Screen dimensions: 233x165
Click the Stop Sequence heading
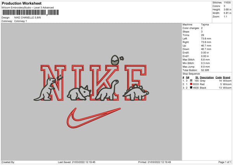(x=191, y=74)
